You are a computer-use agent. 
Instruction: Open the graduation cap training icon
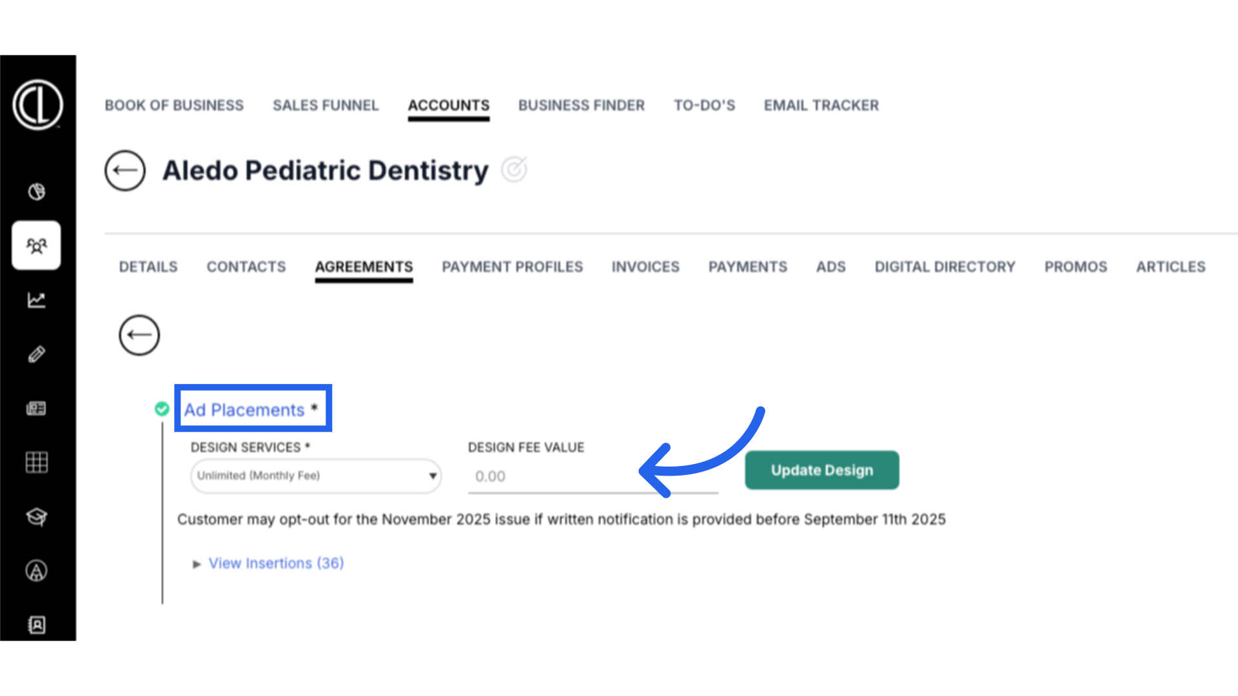click(36, 516)
